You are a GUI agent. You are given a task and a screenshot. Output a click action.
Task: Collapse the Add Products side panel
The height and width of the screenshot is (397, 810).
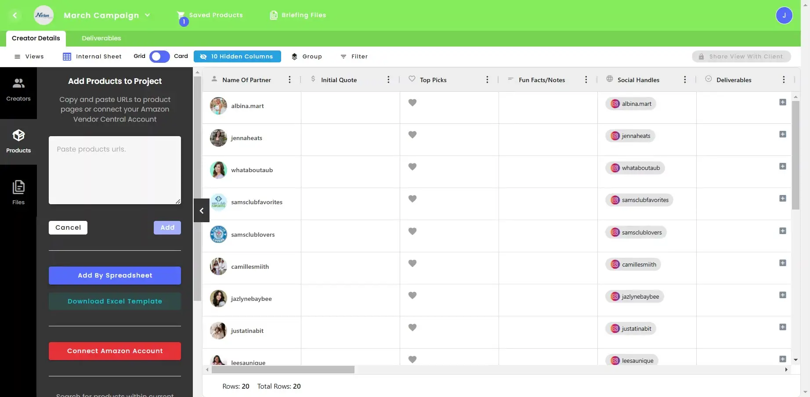(x=201, y=210)
